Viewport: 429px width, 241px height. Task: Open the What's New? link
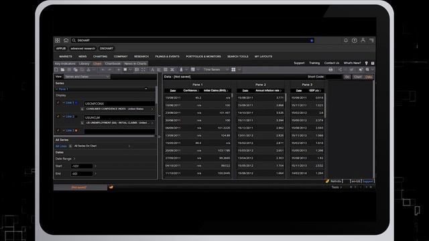[353, 63]
